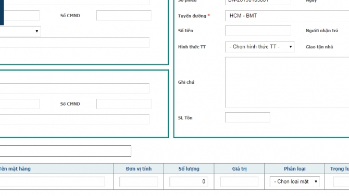Click the Tuyến đường field showing HCM - BMT
Image resolution: width=349 pixels, height=196 pixels.
287,16
